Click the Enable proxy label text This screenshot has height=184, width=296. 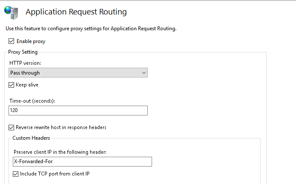pyautogui.click(x=31, y=41)
